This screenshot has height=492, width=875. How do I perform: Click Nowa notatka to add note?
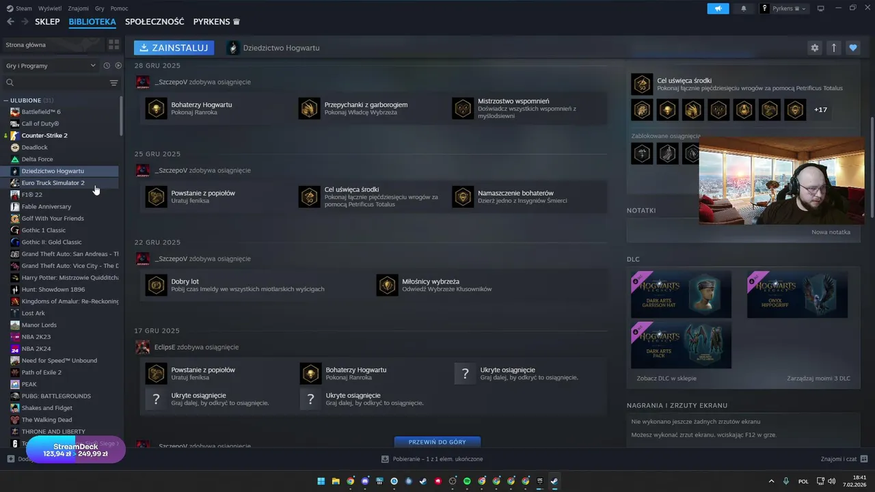pos(831,232)
